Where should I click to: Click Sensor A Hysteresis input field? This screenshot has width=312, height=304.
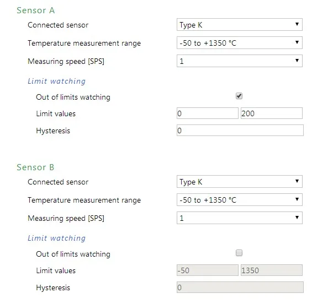click(x=240, y=131)
